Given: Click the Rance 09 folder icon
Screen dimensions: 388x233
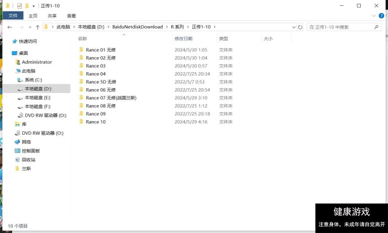Looking at the screenshot, I should pos(81,114).
